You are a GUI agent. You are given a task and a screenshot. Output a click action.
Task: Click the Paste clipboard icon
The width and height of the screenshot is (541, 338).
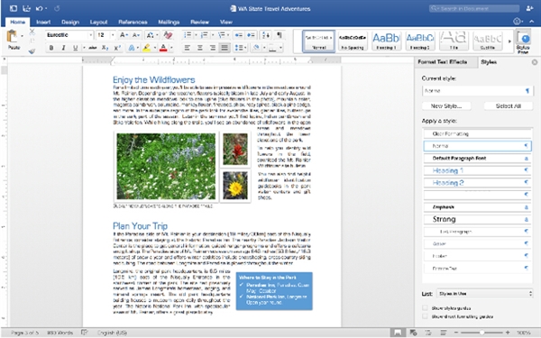tap(13, 36)
